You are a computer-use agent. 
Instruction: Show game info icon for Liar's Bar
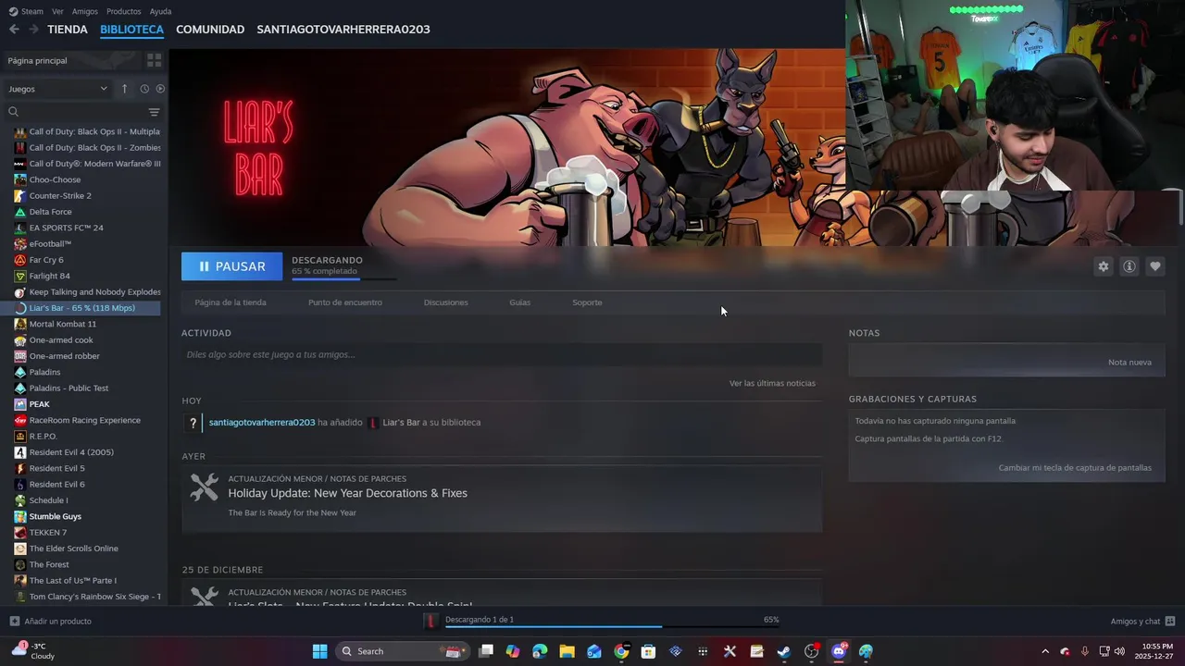[1129, 266]
